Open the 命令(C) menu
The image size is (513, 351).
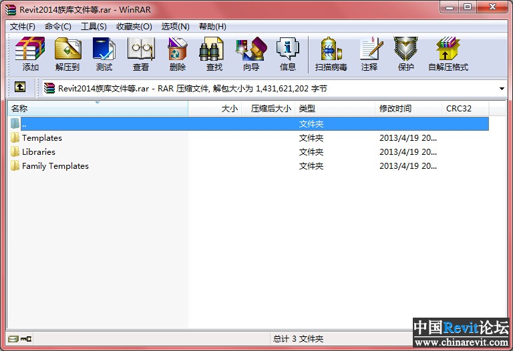58,27
